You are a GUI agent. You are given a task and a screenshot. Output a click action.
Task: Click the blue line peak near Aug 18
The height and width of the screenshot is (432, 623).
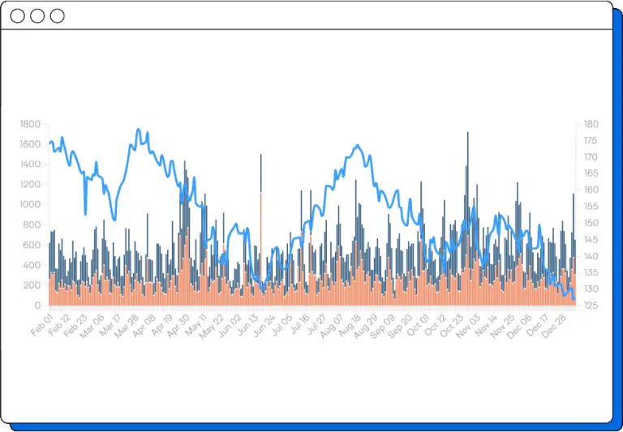[x=358, y=146]
